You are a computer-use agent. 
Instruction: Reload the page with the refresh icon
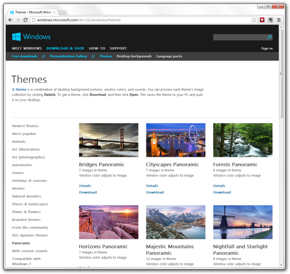[26, 20]
